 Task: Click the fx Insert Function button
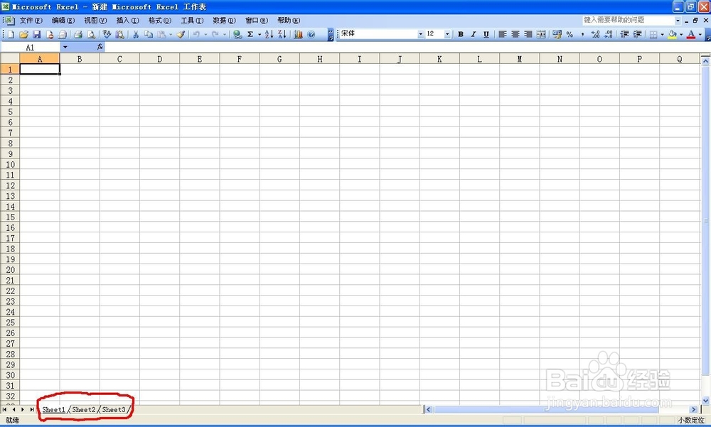100,47
